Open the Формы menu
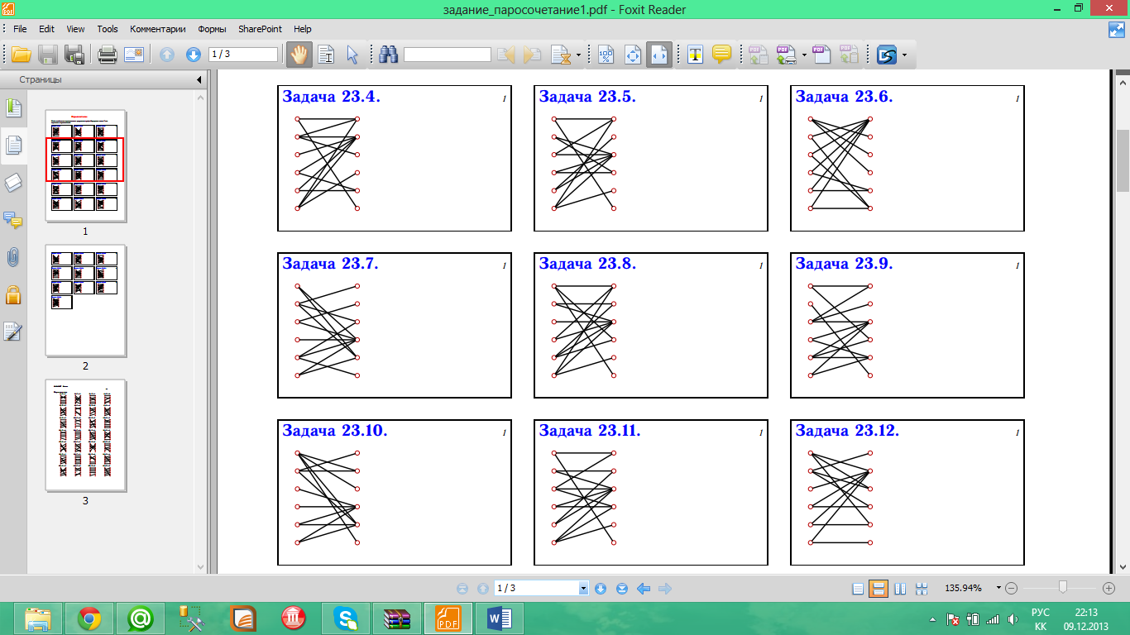 point(213,28)
